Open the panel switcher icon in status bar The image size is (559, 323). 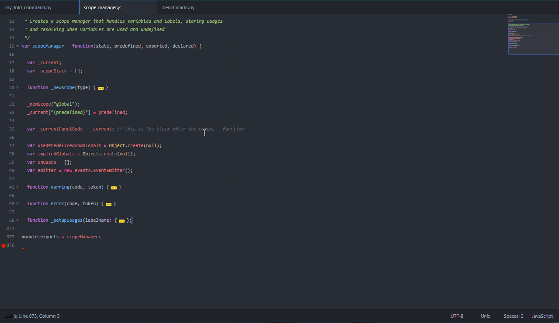point(8,316)
